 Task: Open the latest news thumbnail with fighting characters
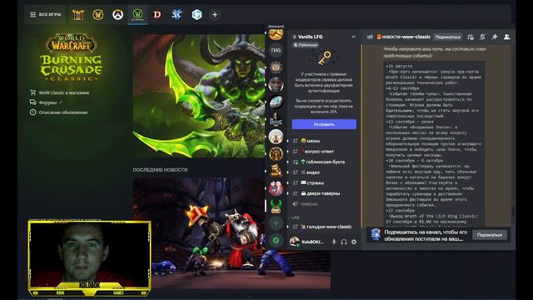click(232, 233)
